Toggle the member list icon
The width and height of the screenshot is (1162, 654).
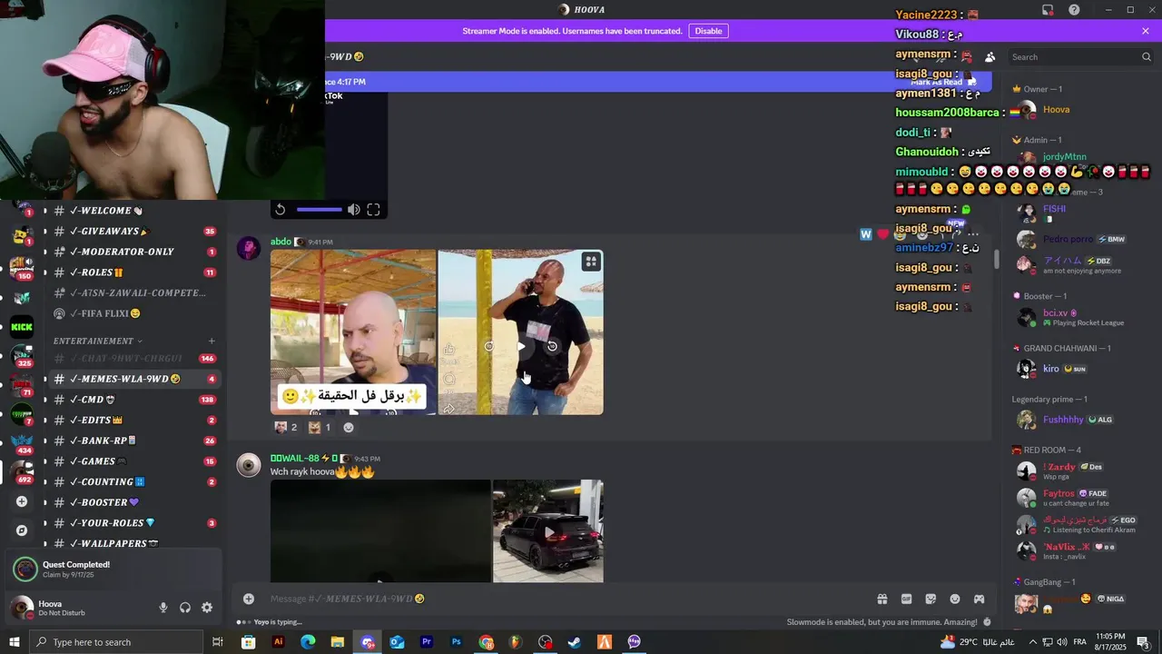(x=990, y=57)
